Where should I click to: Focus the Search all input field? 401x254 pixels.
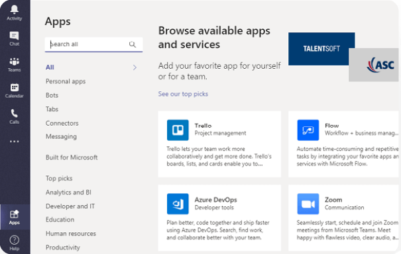click(93, 44)
